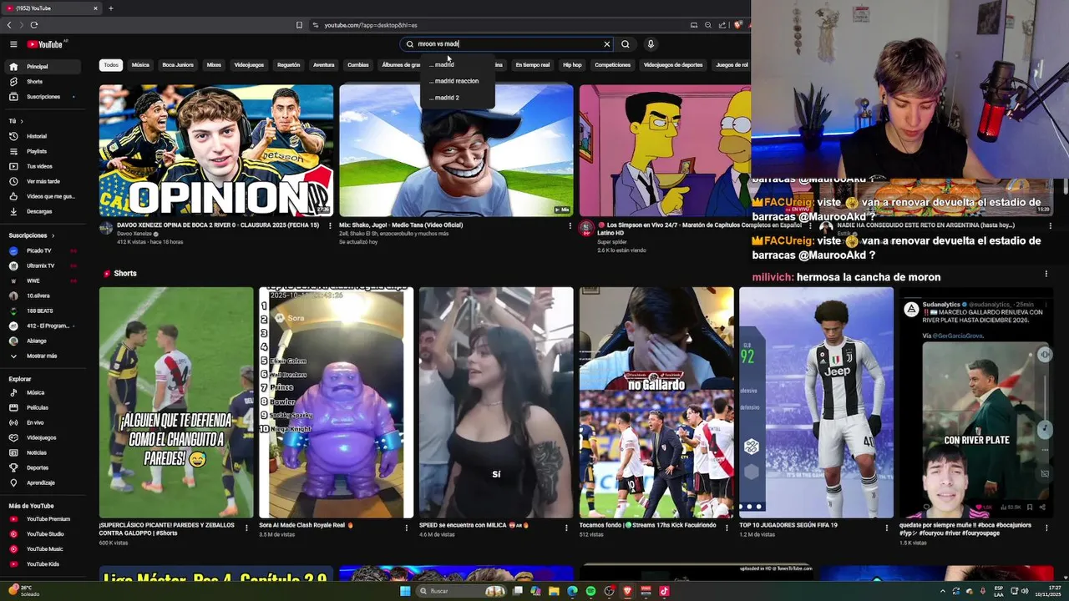Open File Explorer from the taskbar
Viewport: 1069px width, 601px height.
pyautogui.click(x=554, y=591)
